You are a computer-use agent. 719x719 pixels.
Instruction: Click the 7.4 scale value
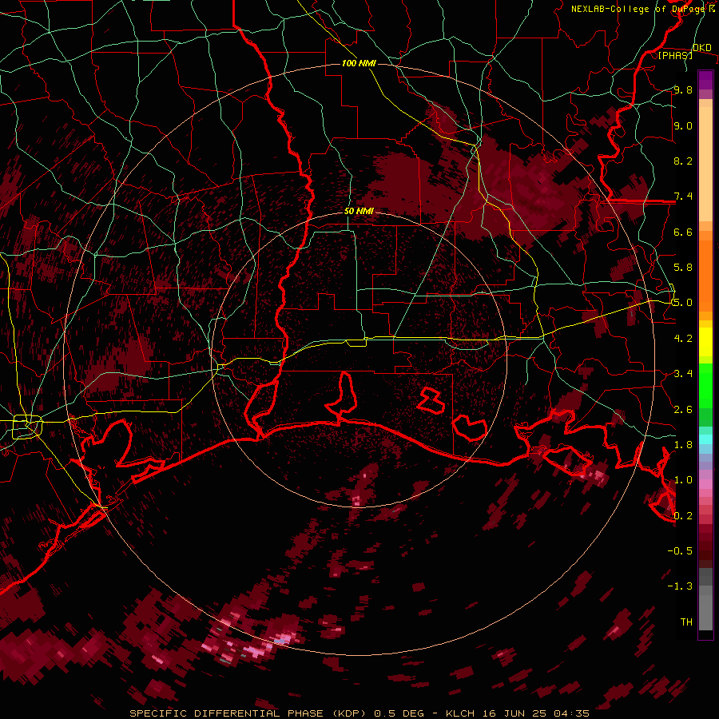(683, 197)
